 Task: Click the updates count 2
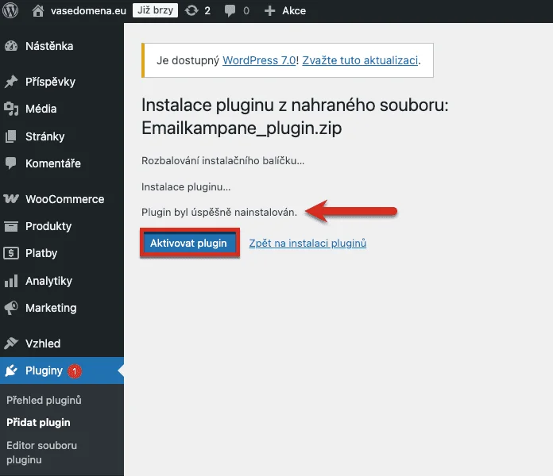point(207,11)
